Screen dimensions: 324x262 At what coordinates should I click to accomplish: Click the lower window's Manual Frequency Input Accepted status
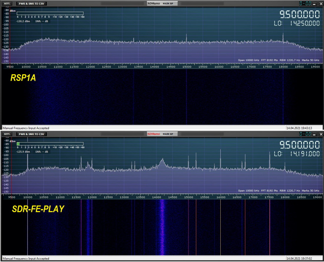26,258
